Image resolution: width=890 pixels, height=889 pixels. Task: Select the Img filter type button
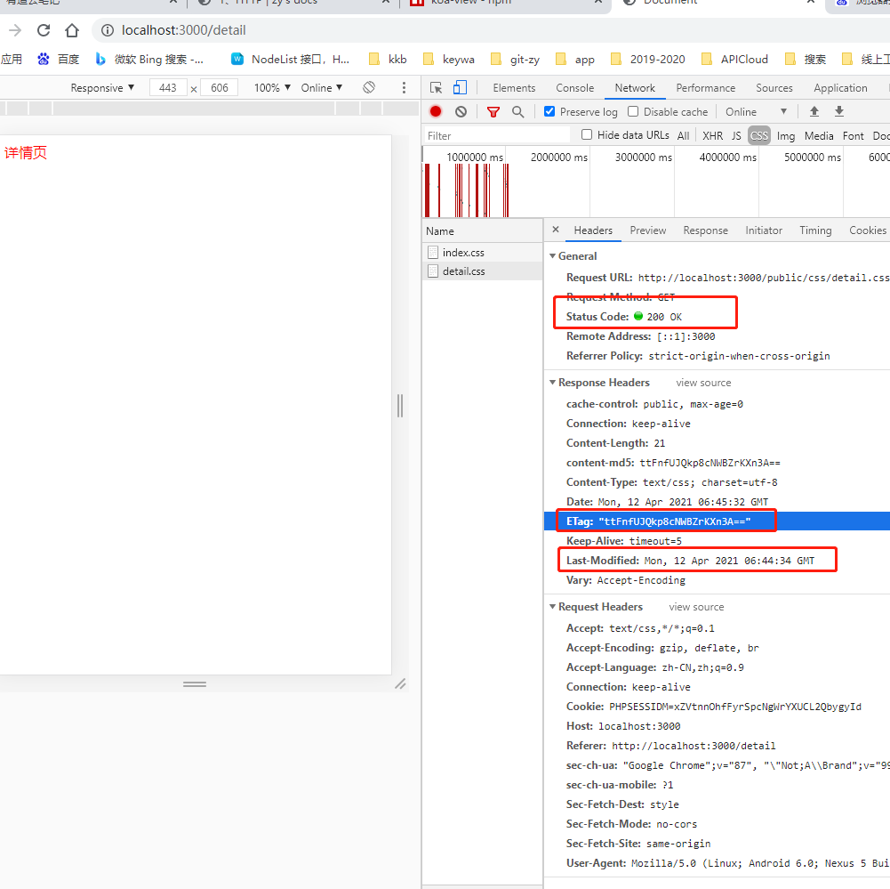tap(786, 135)
